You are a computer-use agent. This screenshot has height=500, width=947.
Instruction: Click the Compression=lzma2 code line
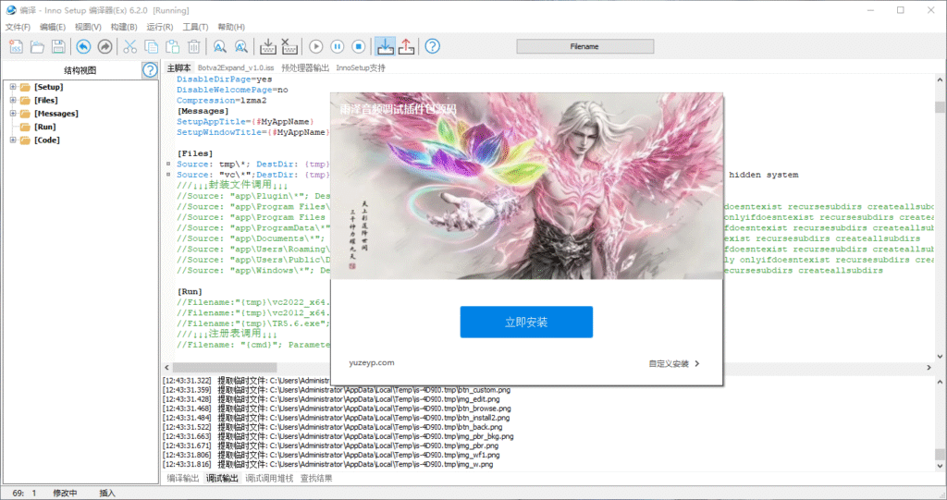(222, 100)
